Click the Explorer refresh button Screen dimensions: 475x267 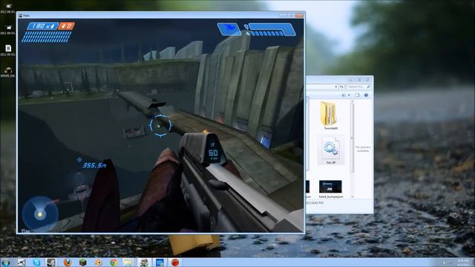tap(341, 87)
